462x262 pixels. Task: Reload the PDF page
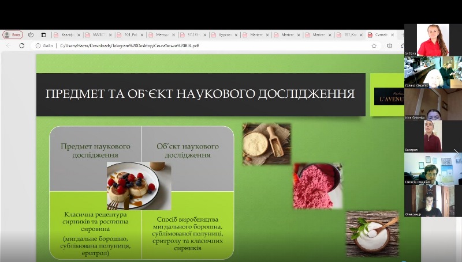(22, 46)
